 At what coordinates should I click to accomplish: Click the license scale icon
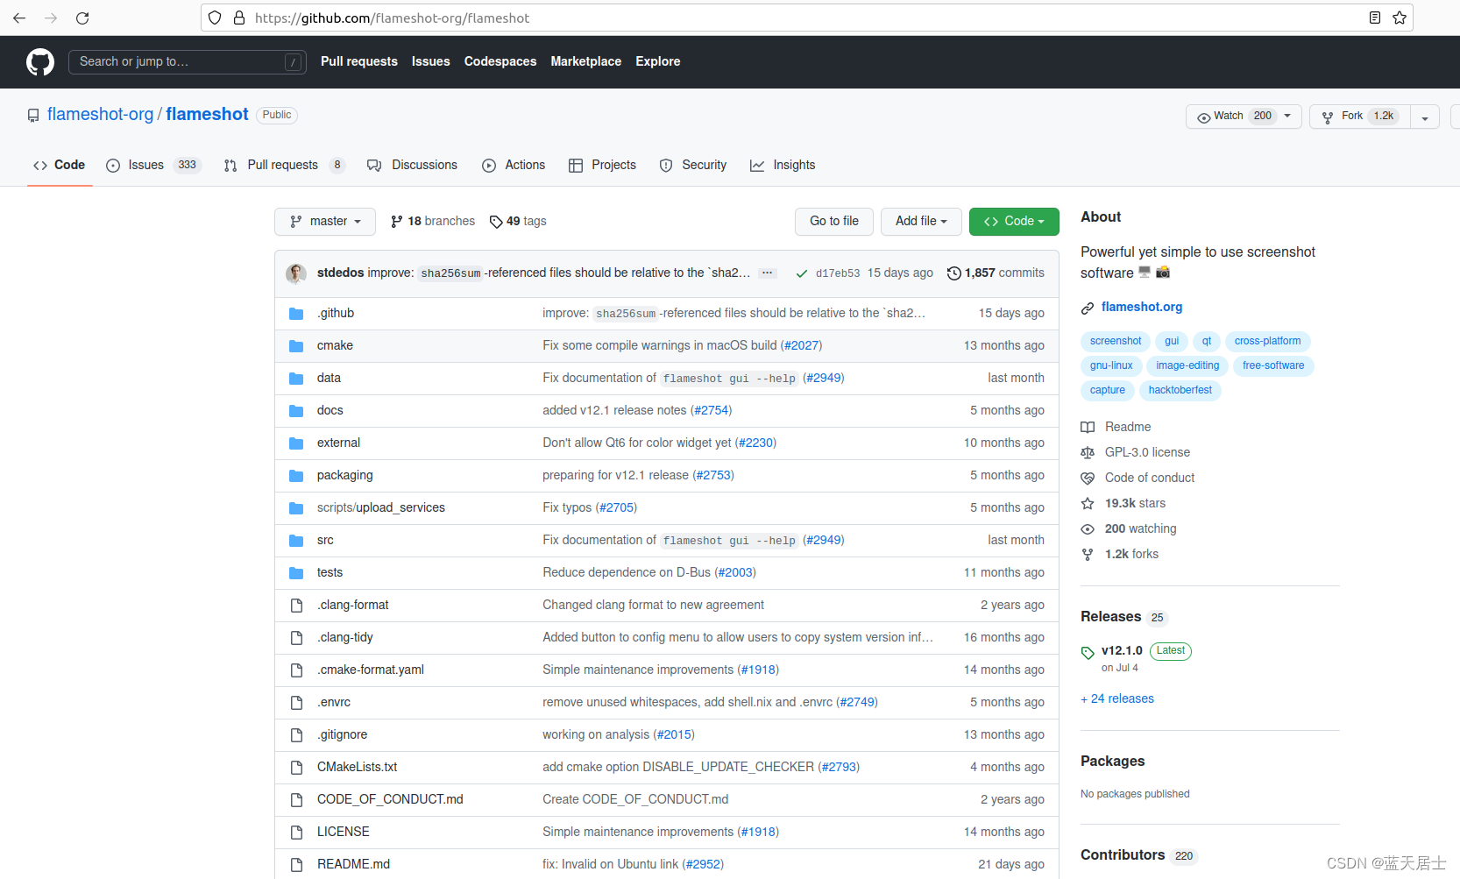[x=1088, y=453]
